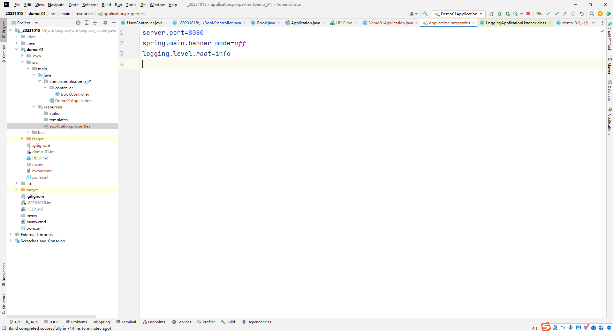Show Git history via the clock icon
Image resolution: width=613 pixels, height=331 pixels.
coord(573,14)
